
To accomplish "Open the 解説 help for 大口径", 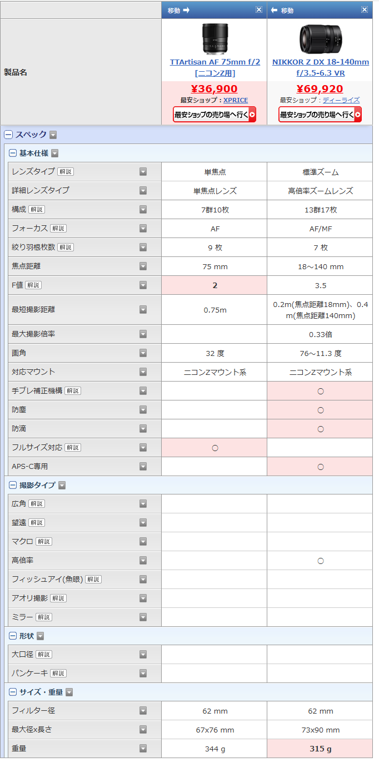I will 43,655.
